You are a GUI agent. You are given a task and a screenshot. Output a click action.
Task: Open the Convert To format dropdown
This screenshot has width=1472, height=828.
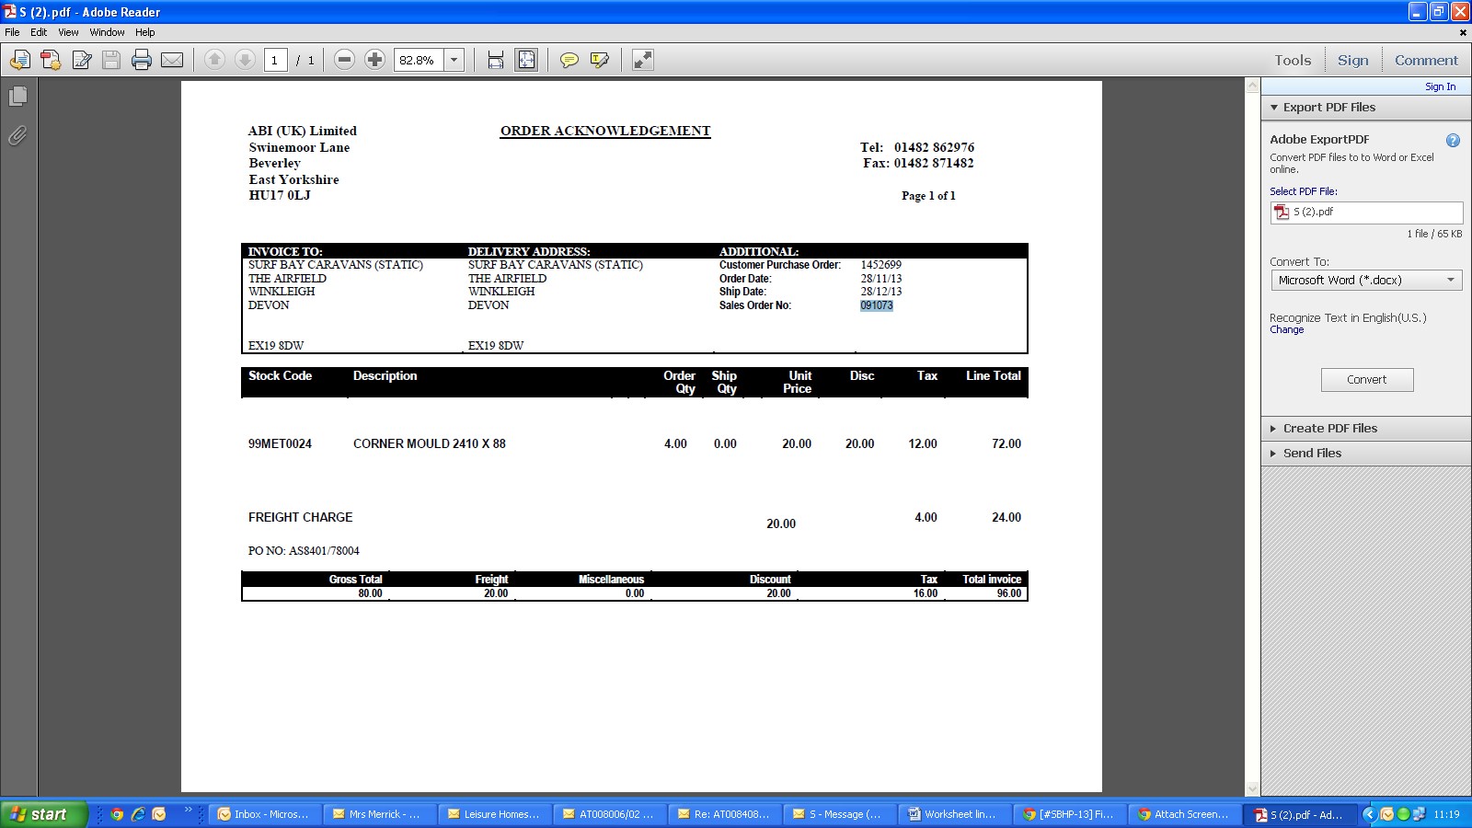pos(1366,281)
